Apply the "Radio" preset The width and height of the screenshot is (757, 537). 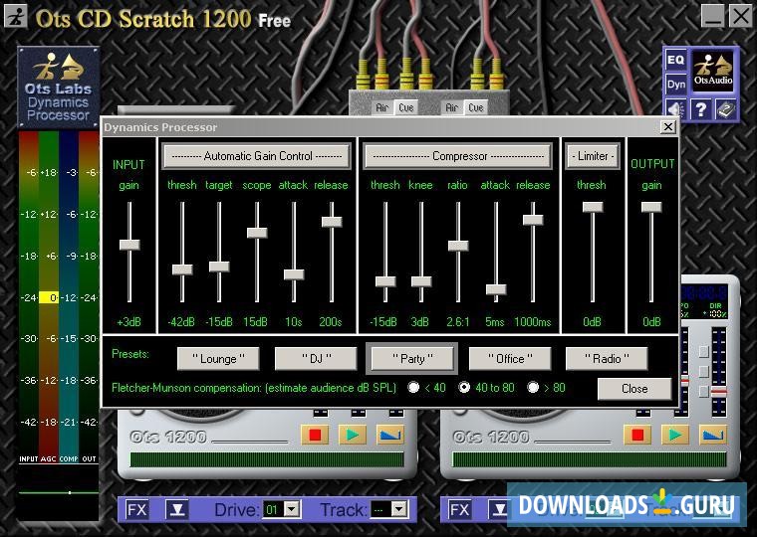click(x=607, y=359)
